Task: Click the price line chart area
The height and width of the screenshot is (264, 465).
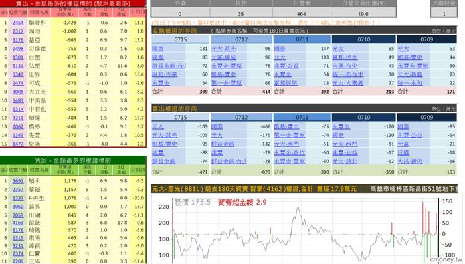Action: 306,230
